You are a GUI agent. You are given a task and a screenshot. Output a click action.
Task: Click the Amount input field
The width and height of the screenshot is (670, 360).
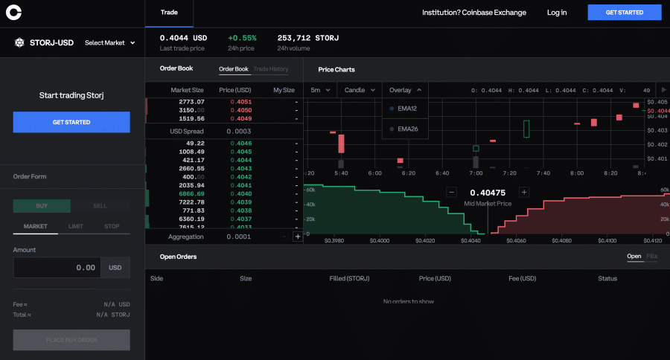[57, 268]
